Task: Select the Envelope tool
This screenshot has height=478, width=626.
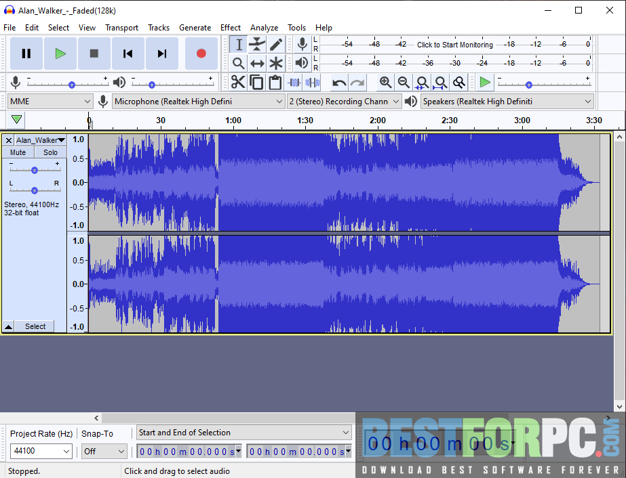Action: (x=257, y=44)
